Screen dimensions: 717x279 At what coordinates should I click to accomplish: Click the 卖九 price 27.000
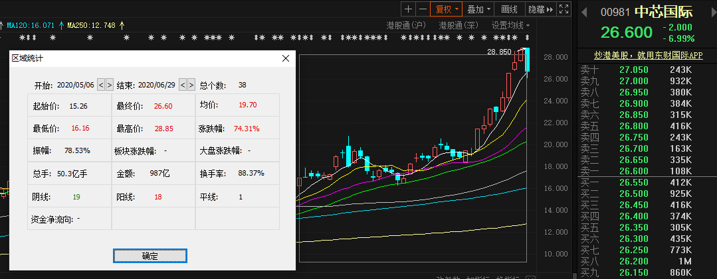[x=634, y=81]
